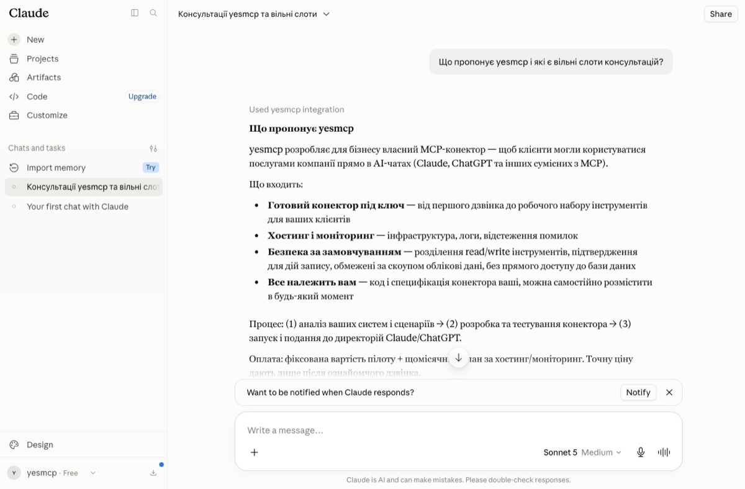Click the microphone dictation icon
Screen dimensions: 745x489
coord(641,452)
